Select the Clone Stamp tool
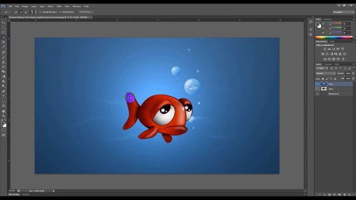 (3, 62)
